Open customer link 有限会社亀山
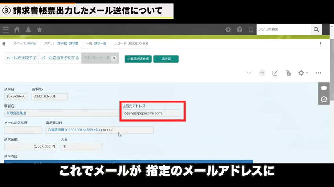Image resolution: width=334 pixels, height=187 pixels. (x=16, y=113)
